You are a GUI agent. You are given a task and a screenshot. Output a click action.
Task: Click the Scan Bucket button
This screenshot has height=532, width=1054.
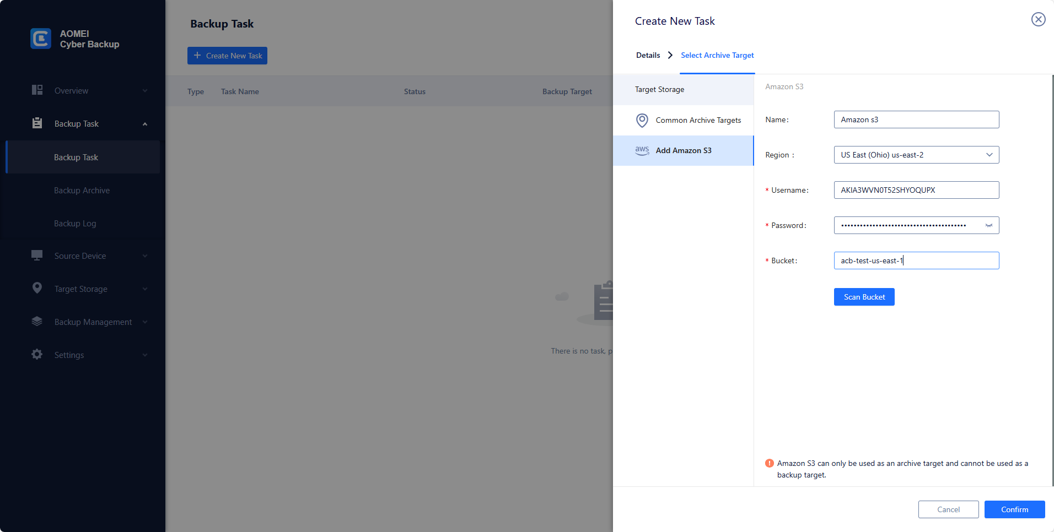tap(864, 297)
